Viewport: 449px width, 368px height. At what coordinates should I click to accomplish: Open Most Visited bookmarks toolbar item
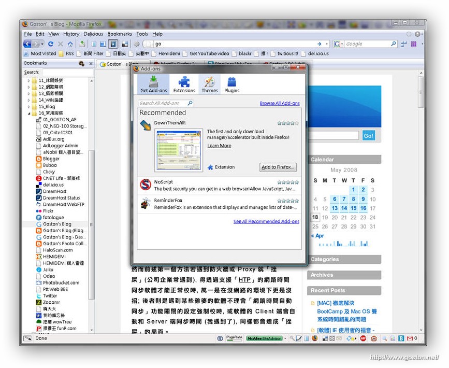coord(40,53)
